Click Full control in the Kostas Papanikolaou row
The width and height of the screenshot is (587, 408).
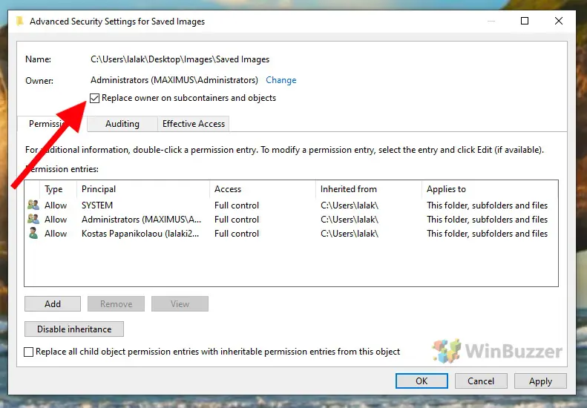(237, 234)
